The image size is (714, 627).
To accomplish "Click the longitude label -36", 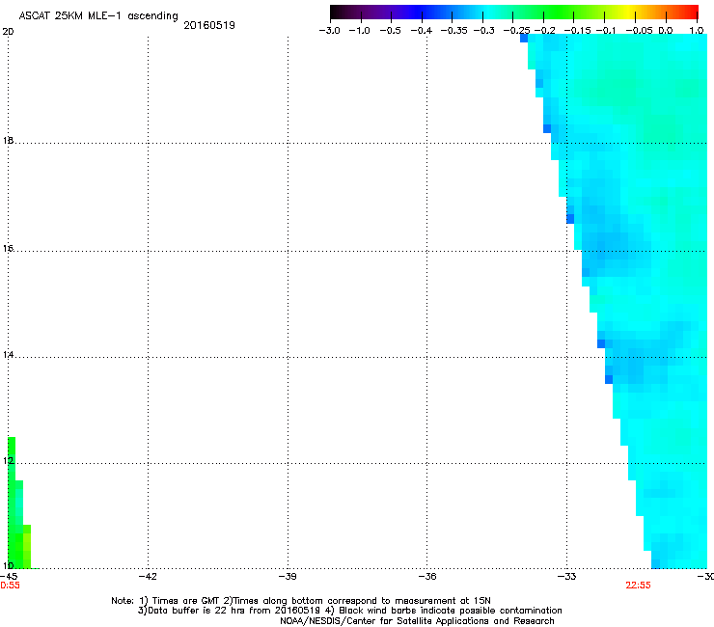I will [x=427, y=576].
